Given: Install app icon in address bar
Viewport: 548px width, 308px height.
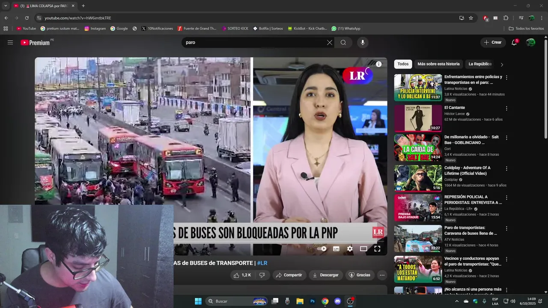Looking at the screenshot, I should (x=462, y=18).
